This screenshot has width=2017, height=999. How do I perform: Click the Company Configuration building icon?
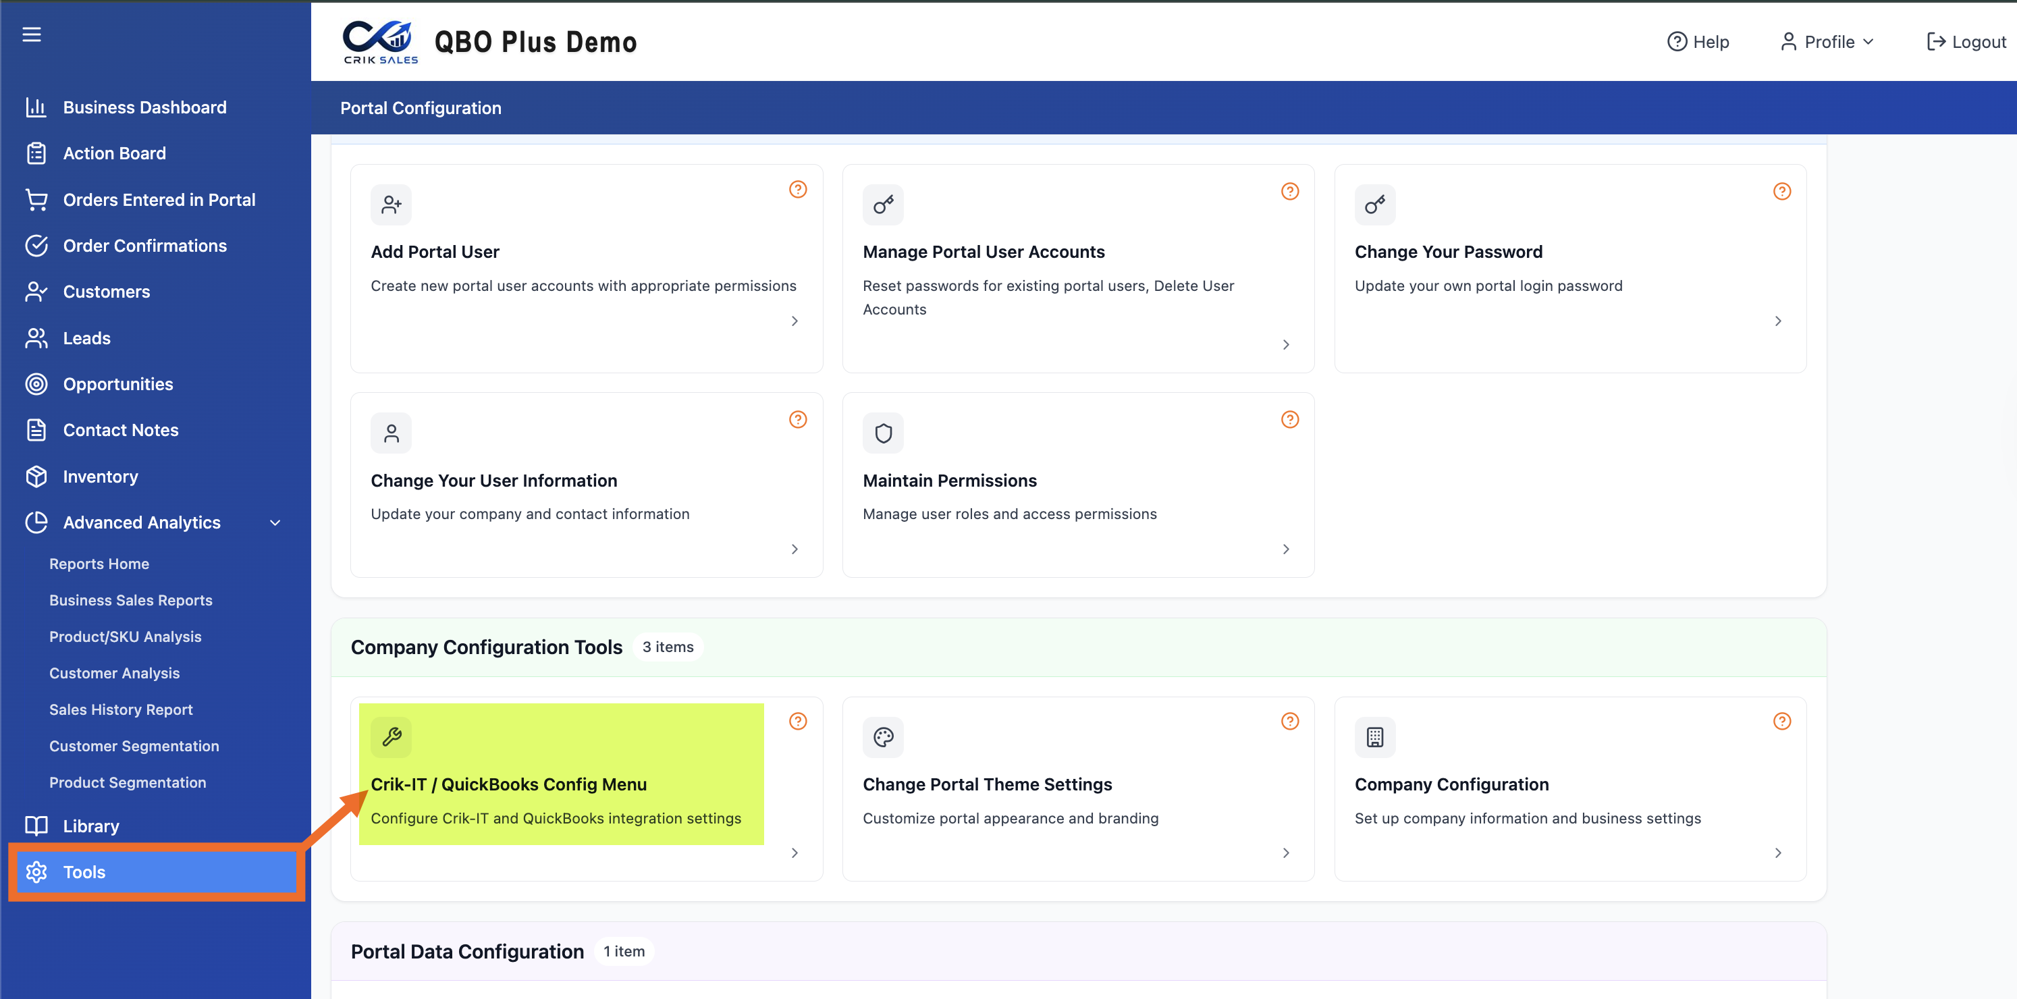[x=1375, y=736]
